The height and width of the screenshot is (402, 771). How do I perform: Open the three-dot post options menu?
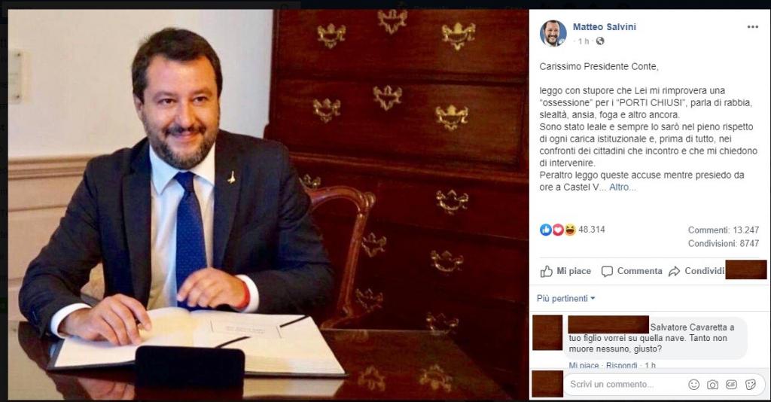point(752,27)
